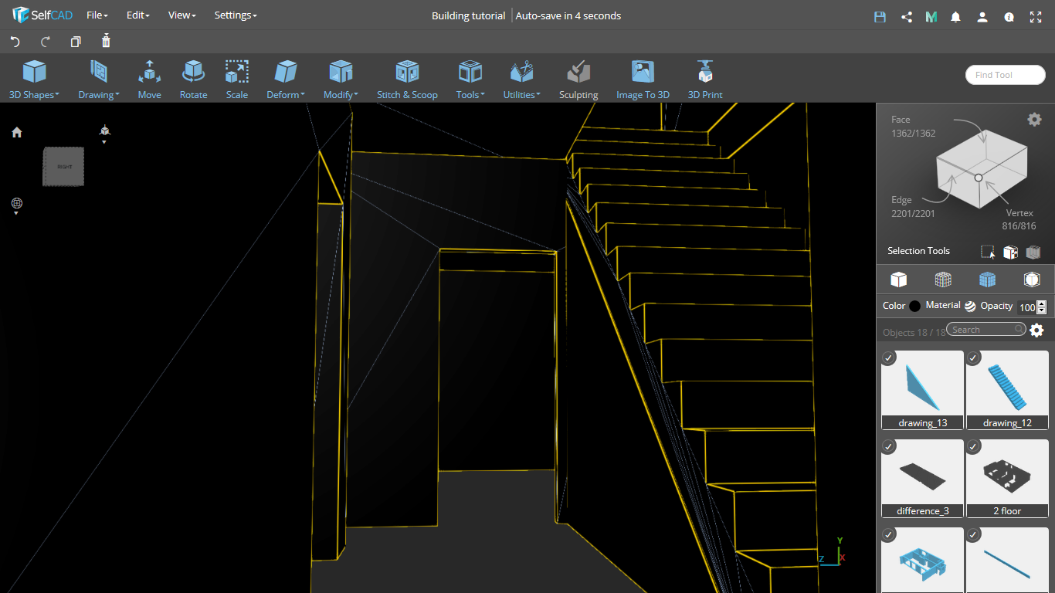The image size is (1055, 593).
Task: Click the undo arrow icon
Action: pyautogui.click(x=15, y=42)
